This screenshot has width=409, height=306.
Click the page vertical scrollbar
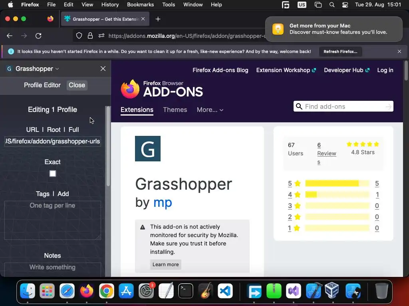pos(406,71)
